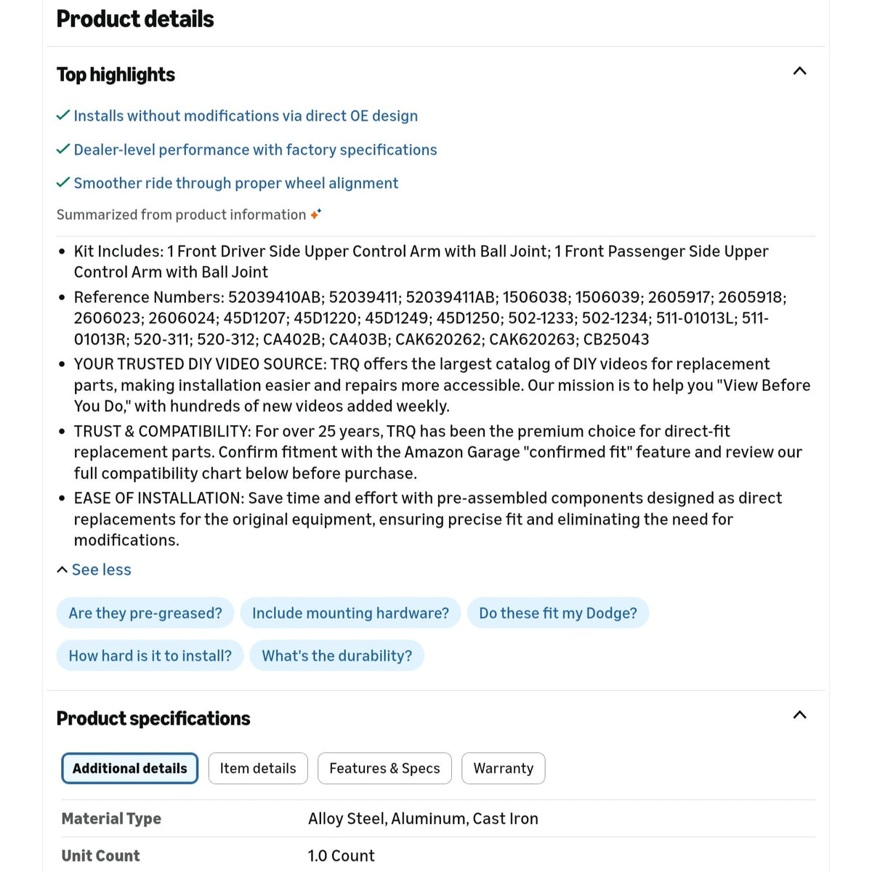Ask 'Include mounting hardware?' question chip
Viewport: 872px width, 872px height.
click(x=350, y=613)
